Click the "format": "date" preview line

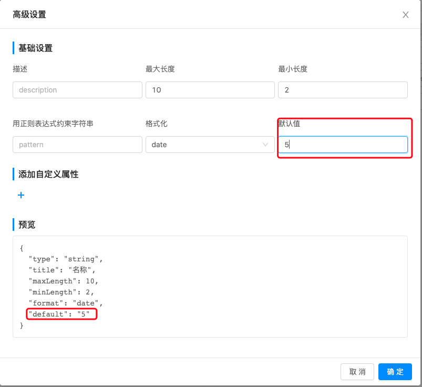point(66,303)
